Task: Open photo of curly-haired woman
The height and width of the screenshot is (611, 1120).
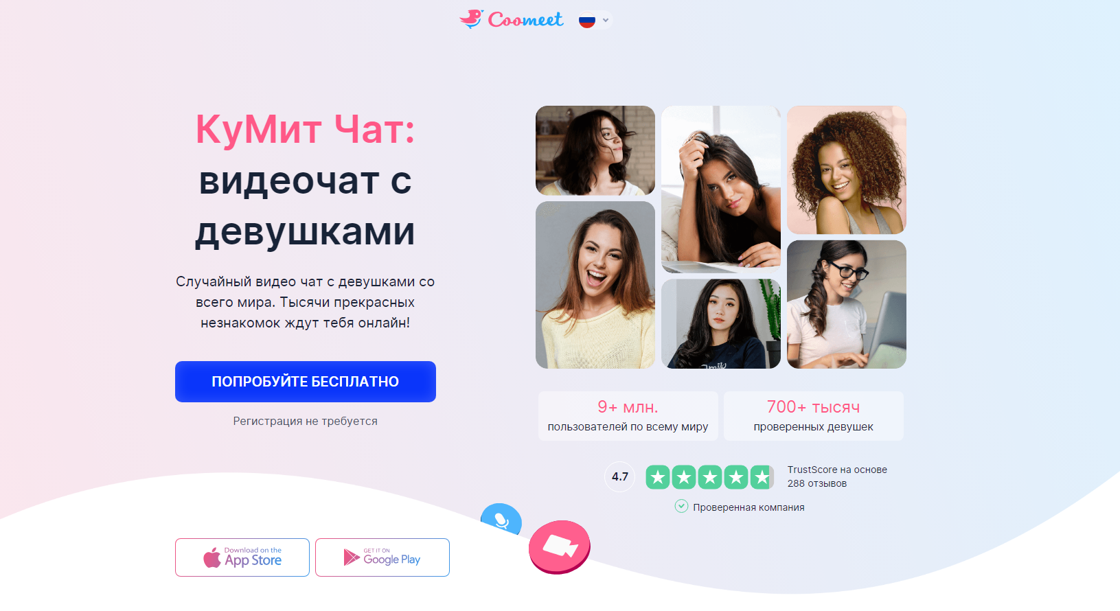Action: tap(847, 170)
